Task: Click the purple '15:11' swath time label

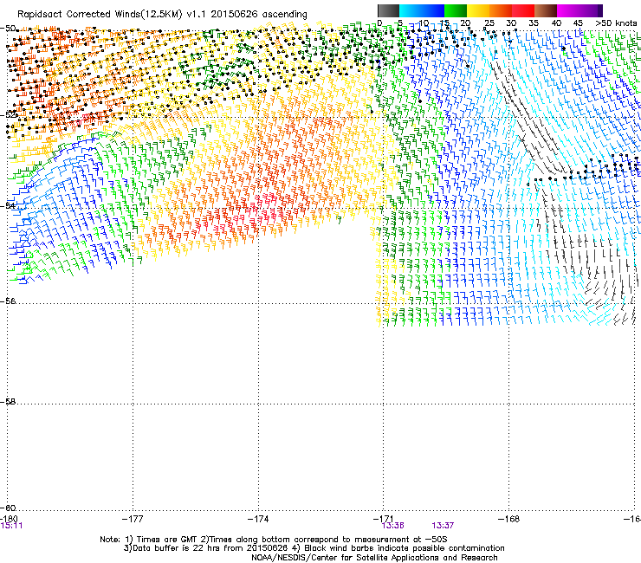Action: point(11,525)
